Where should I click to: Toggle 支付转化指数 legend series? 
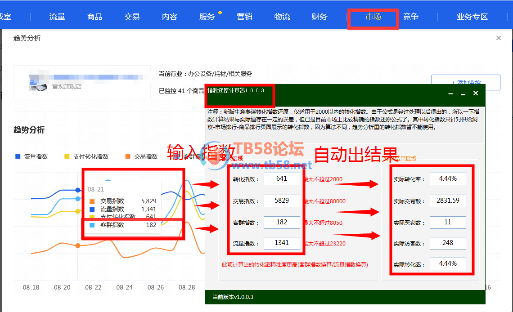(87, 156)
